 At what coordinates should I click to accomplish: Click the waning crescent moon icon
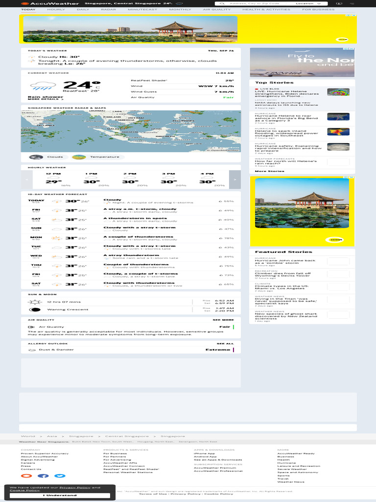click(x=35, y=310)
